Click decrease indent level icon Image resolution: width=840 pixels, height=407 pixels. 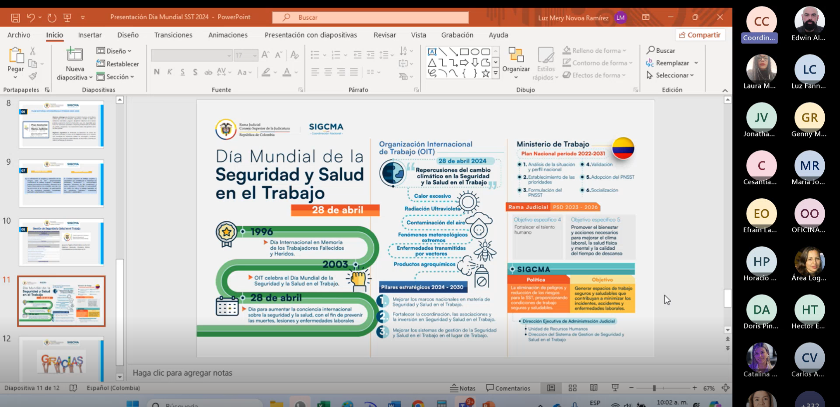click(x=357, y=55)
